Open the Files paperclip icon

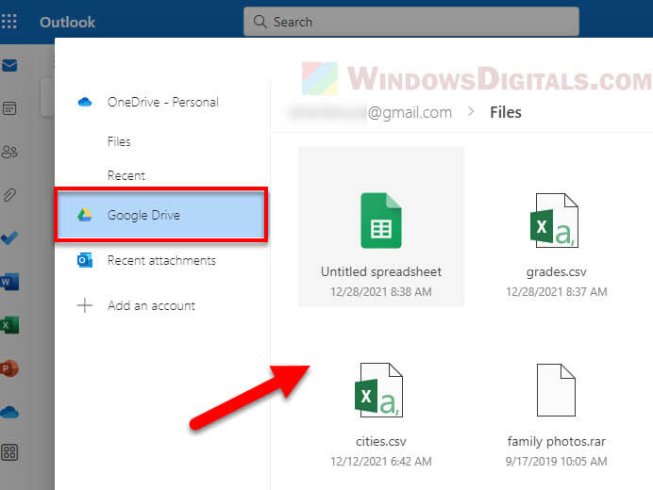[9, 195]
